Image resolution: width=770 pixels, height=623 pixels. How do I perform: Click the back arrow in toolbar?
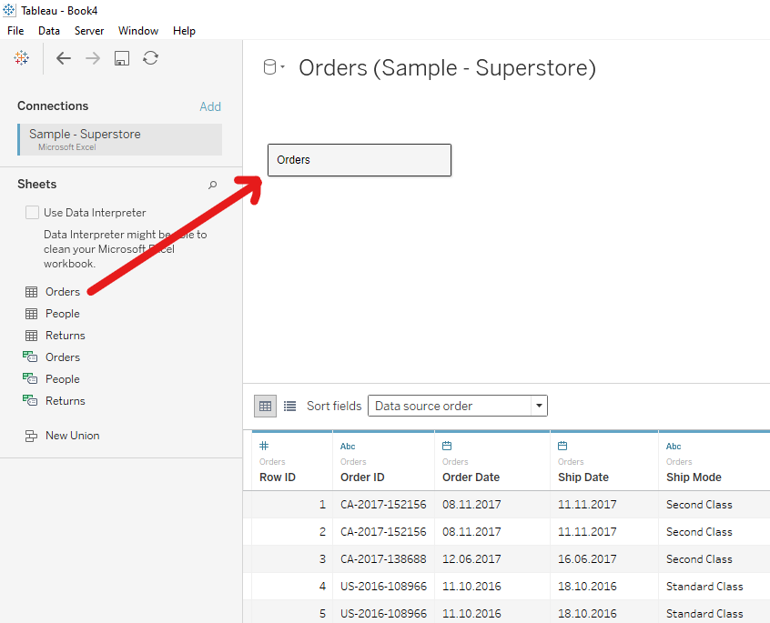[x=64, y=58]
